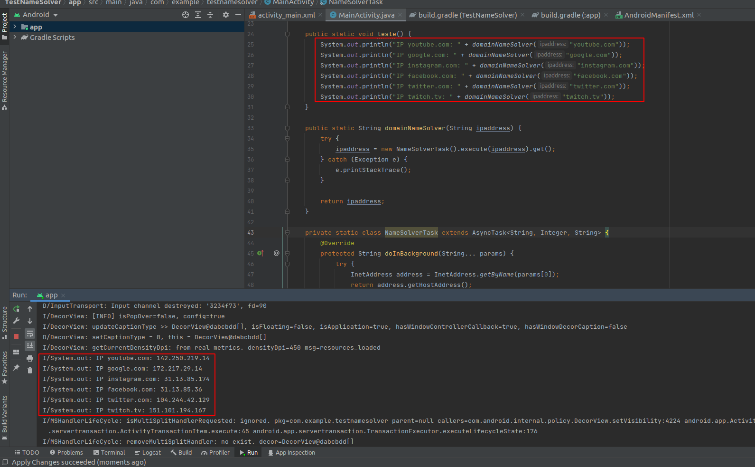755x467 pixels.
Task: Stop the running app with red square
Action: click(x=16, y=336)
